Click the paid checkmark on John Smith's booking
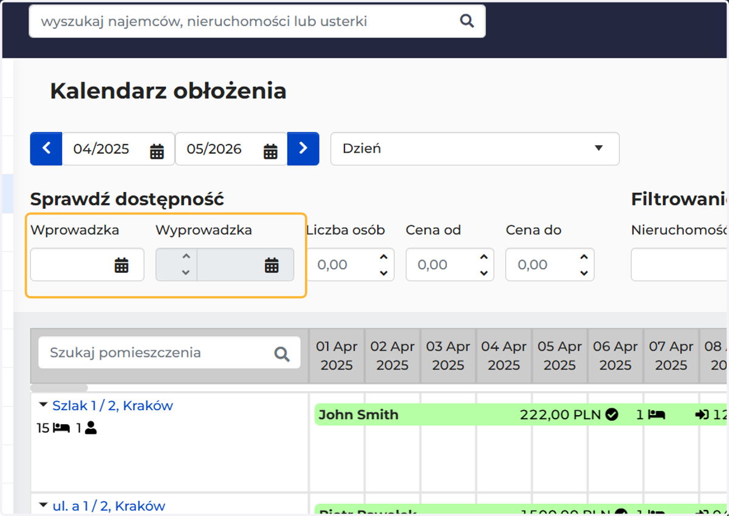The image size is (729, 516). point(612,415)
